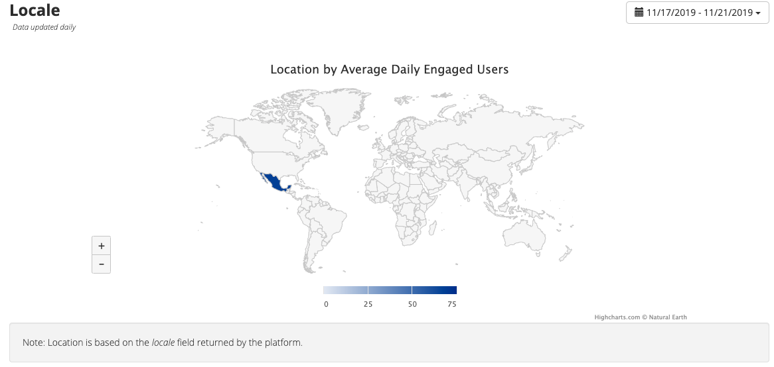Zoom out the map with minus button
Image resolution: width=774 pixels, height=367 pixels.
(x=101, y=264)
